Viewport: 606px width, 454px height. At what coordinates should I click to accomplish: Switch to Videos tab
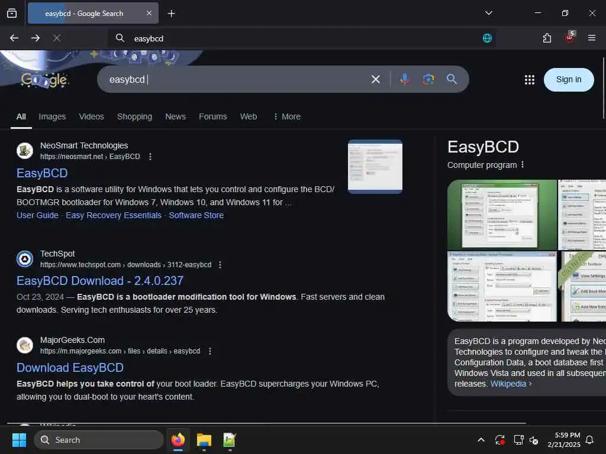(x=92, y=116)
